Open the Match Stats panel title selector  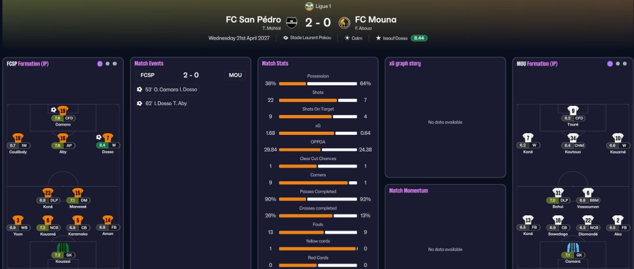coord(275,64)
